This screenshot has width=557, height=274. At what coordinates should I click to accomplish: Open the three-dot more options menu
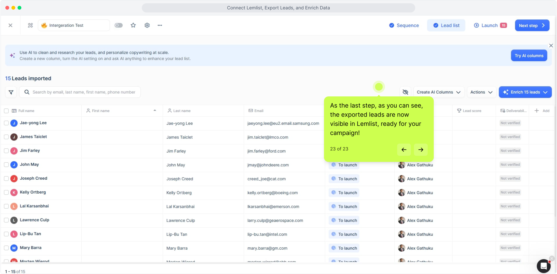[160, 25]
